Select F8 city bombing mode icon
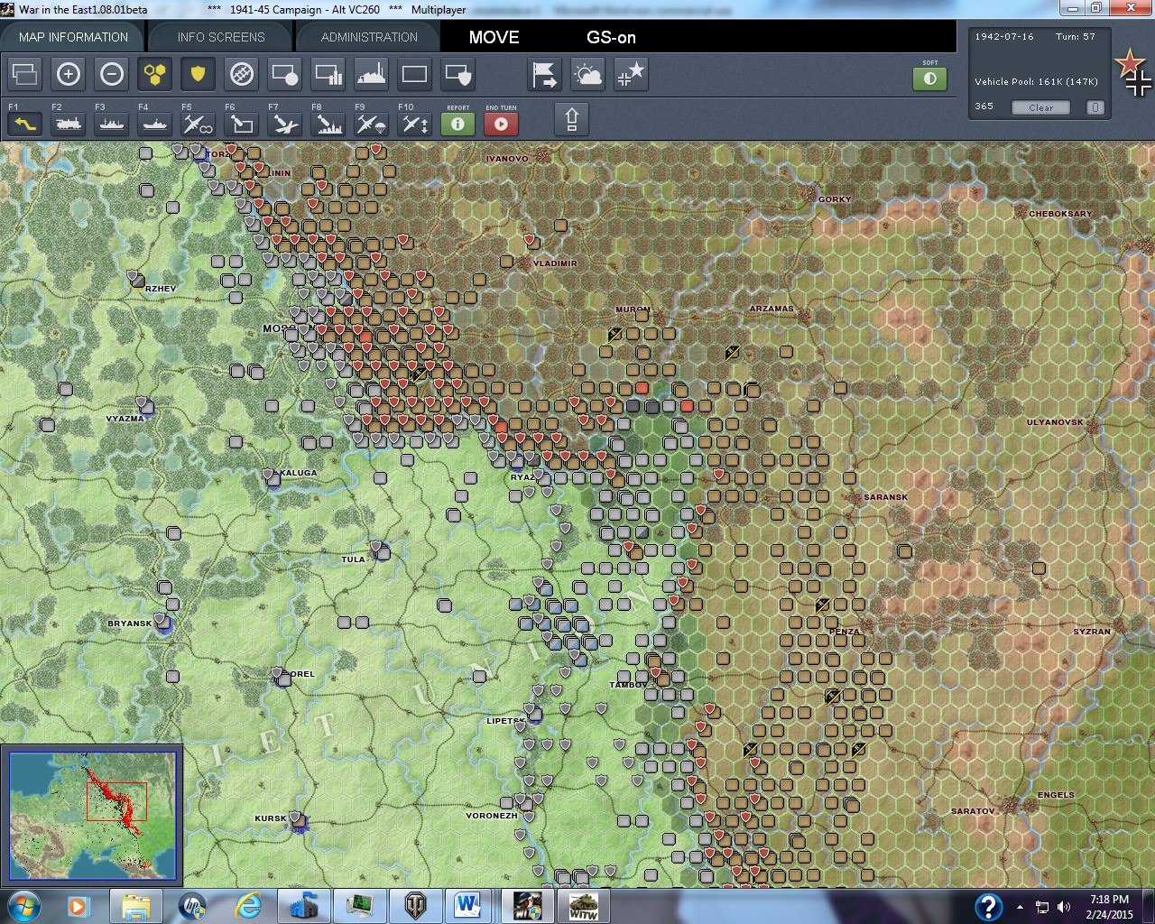This screenshot has width=1155, height=924. point(328,123)
